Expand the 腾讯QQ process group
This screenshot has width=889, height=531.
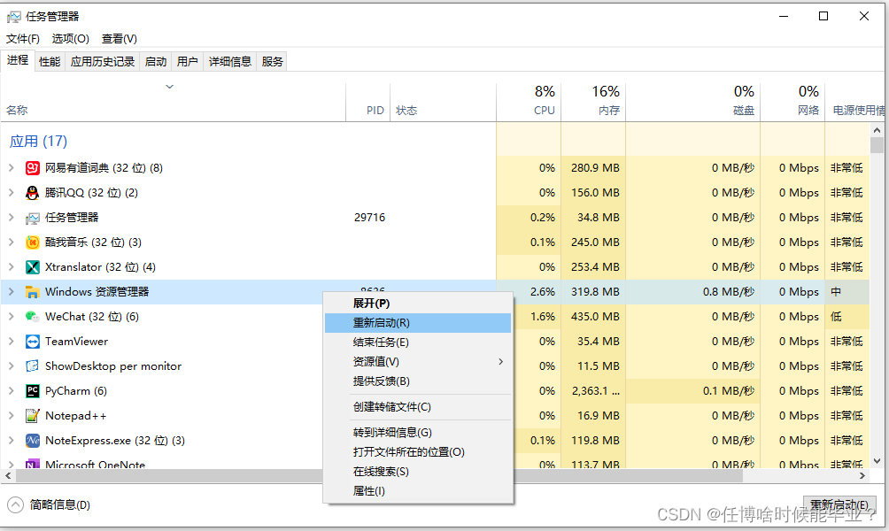(11, 193)
